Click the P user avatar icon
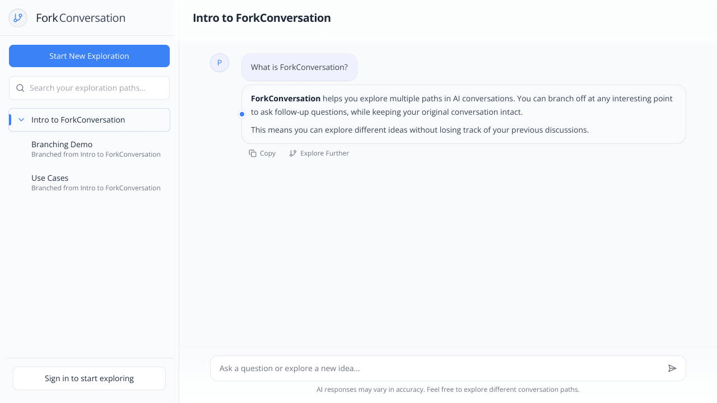Viewport: 717px width, 403px height. pyautogui.click(x=220, y=63)
